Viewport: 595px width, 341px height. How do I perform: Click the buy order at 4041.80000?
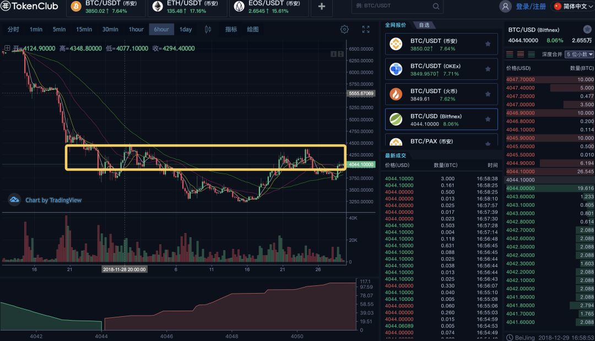click(x=550, y=305)
